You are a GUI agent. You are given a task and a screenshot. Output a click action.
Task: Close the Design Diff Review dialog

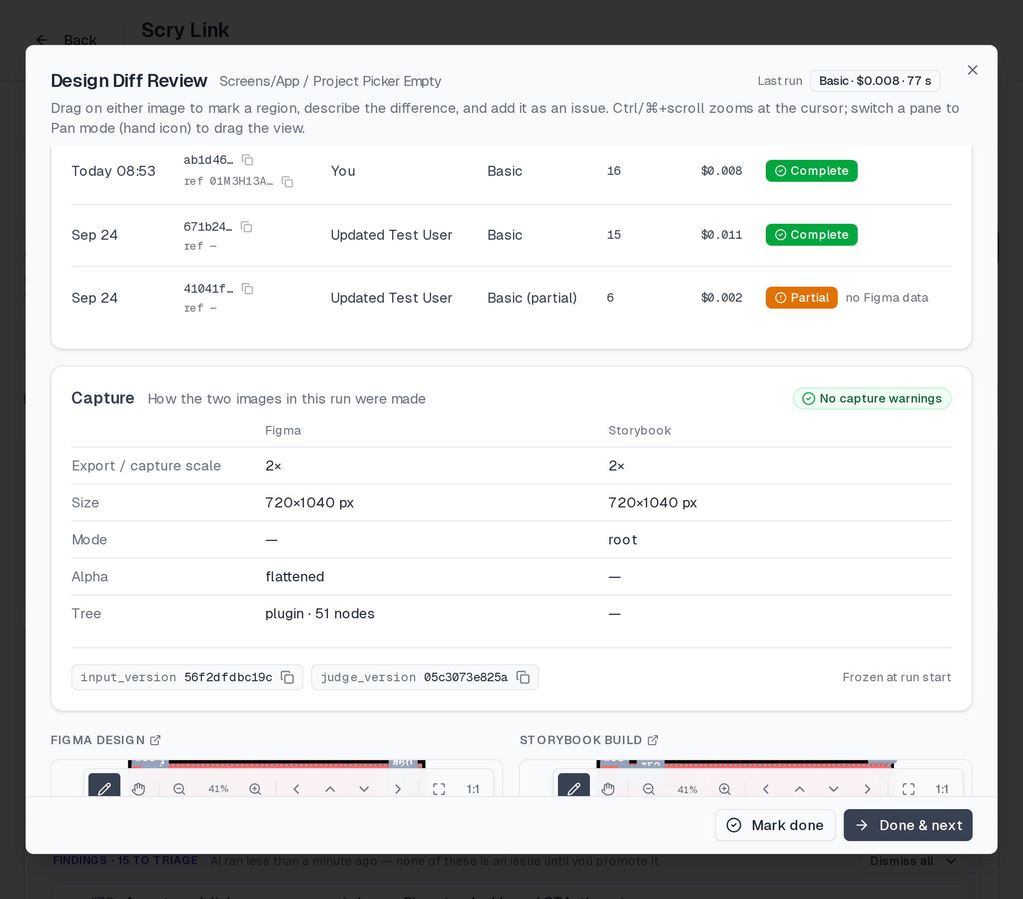[973, 70]
